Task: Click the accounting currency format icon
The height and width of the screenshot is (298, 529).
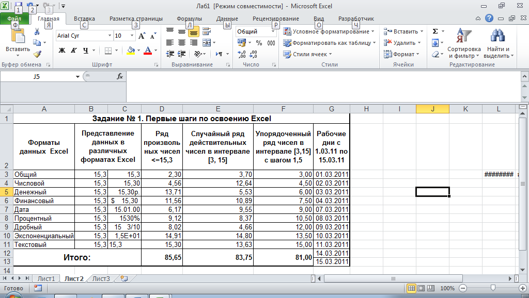Action: [x=242, y=43]
